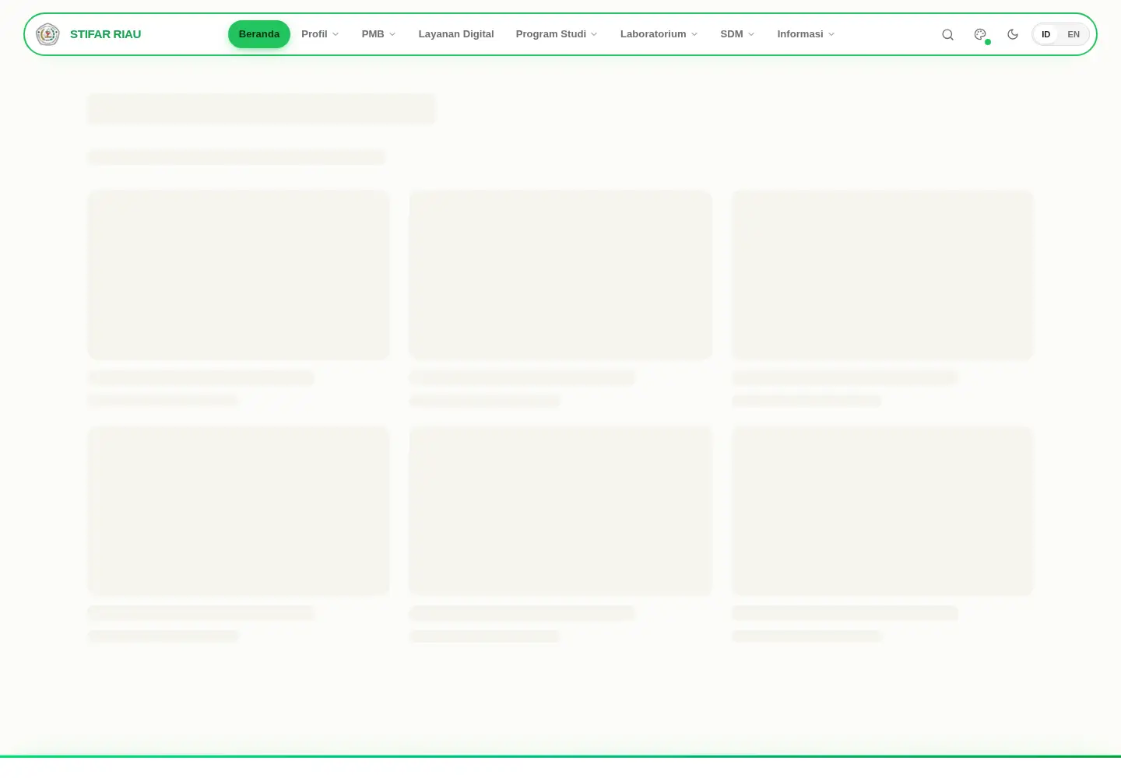
Task: Expand the PMB dropdown menu
Action: click(378, 34)
